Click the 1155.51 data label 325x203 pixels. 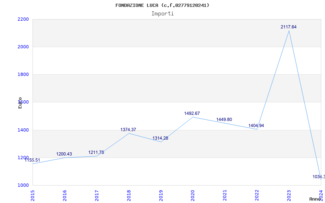tap(32, 160)
